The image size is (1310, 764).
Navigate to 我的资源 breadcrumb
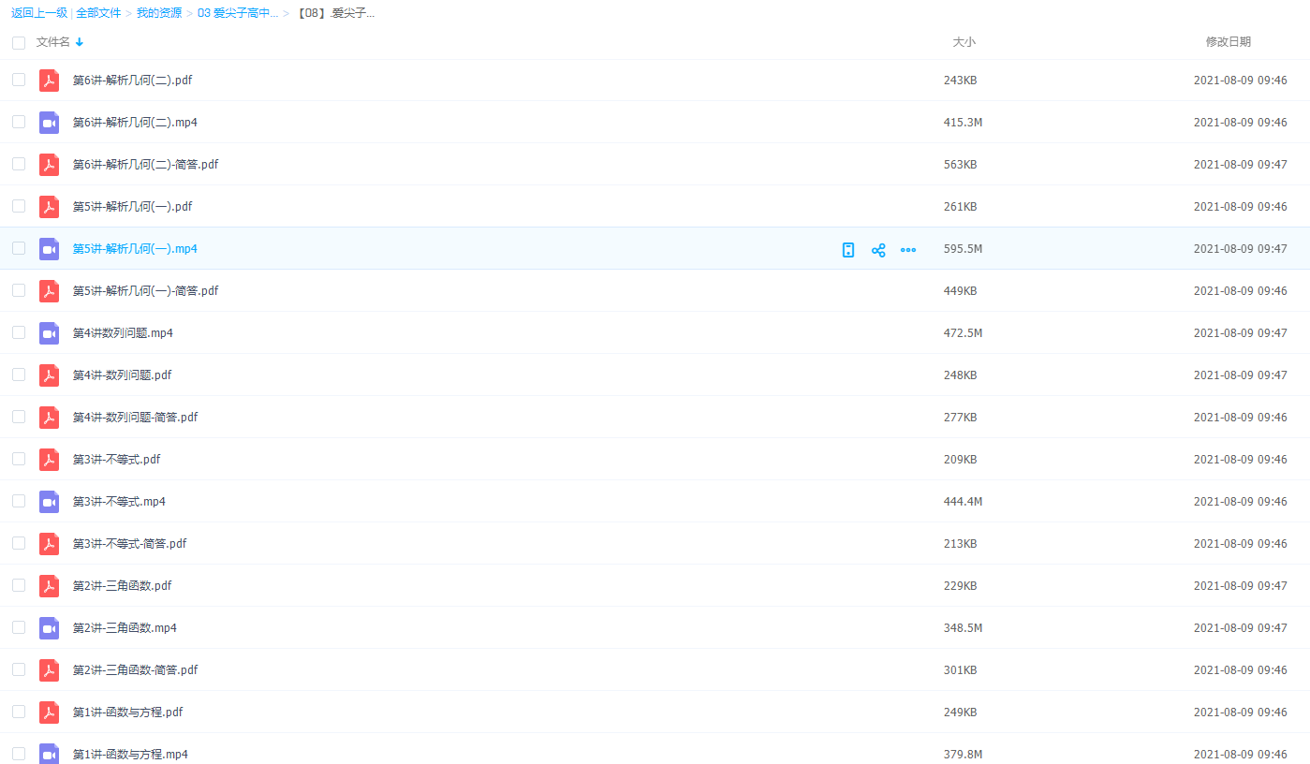point(159,13)
